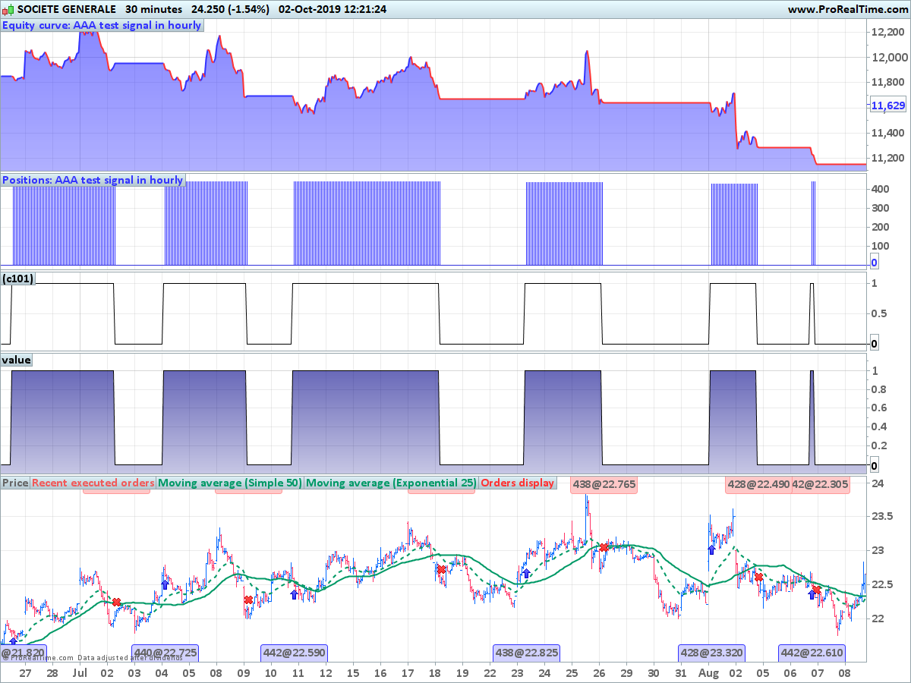Click the 42@22.305 sell order label

821,484
